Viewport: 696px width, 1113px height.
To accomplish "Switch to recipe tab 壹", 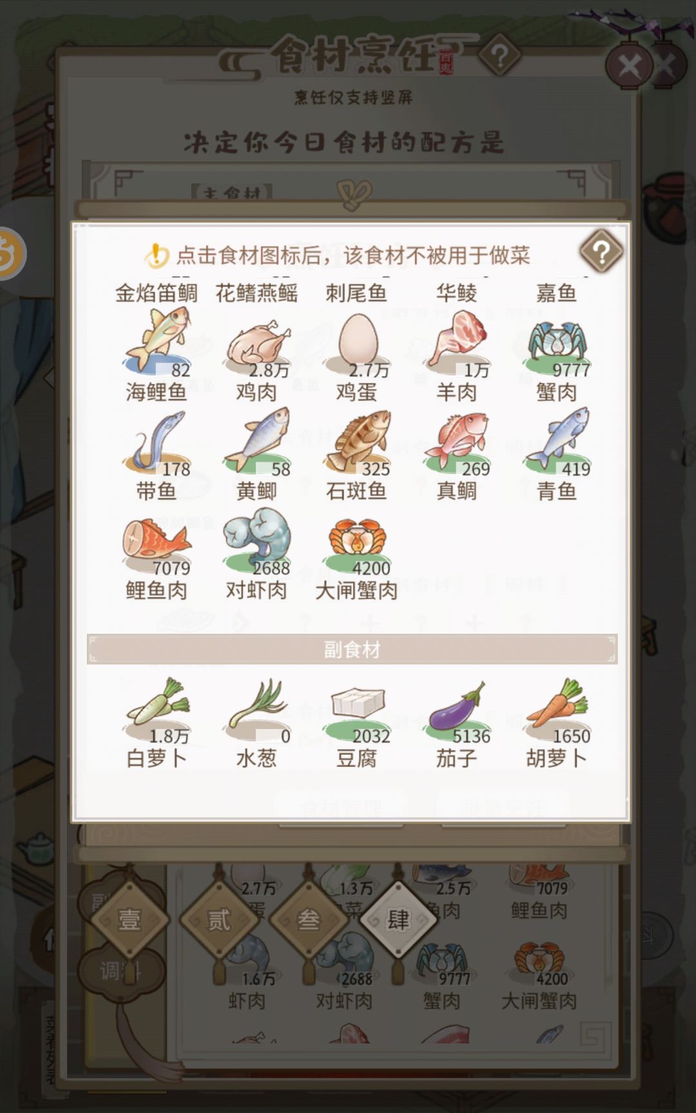I will pos(129,919).
